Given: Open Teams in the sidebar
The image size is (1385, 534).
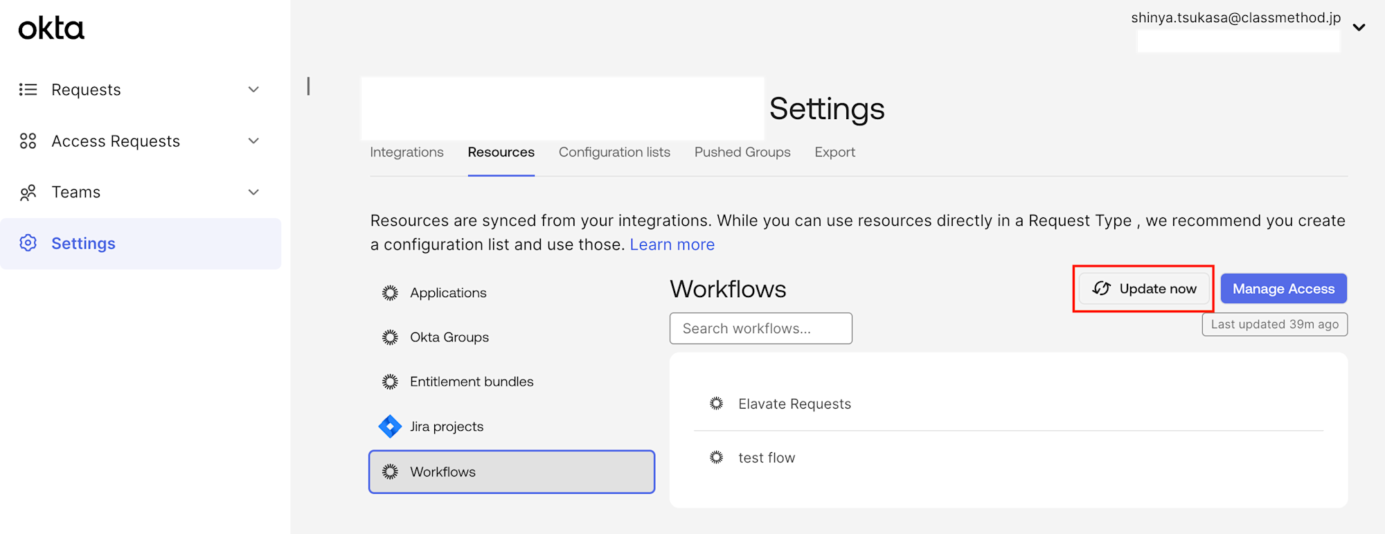Looking at the screenshot, I should pos(141,192).
